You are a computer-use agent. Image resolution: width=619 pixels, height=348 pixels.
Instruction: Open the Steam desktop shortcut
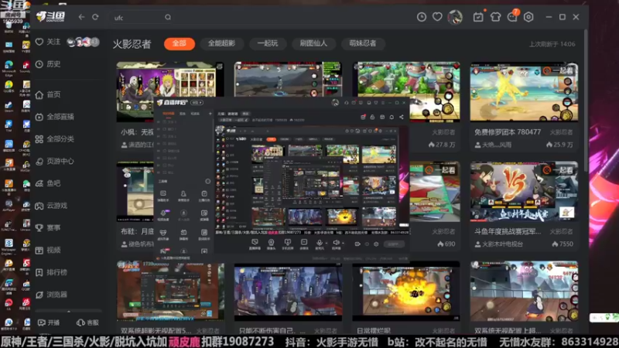pyautogui.click(x=9, y=107)
